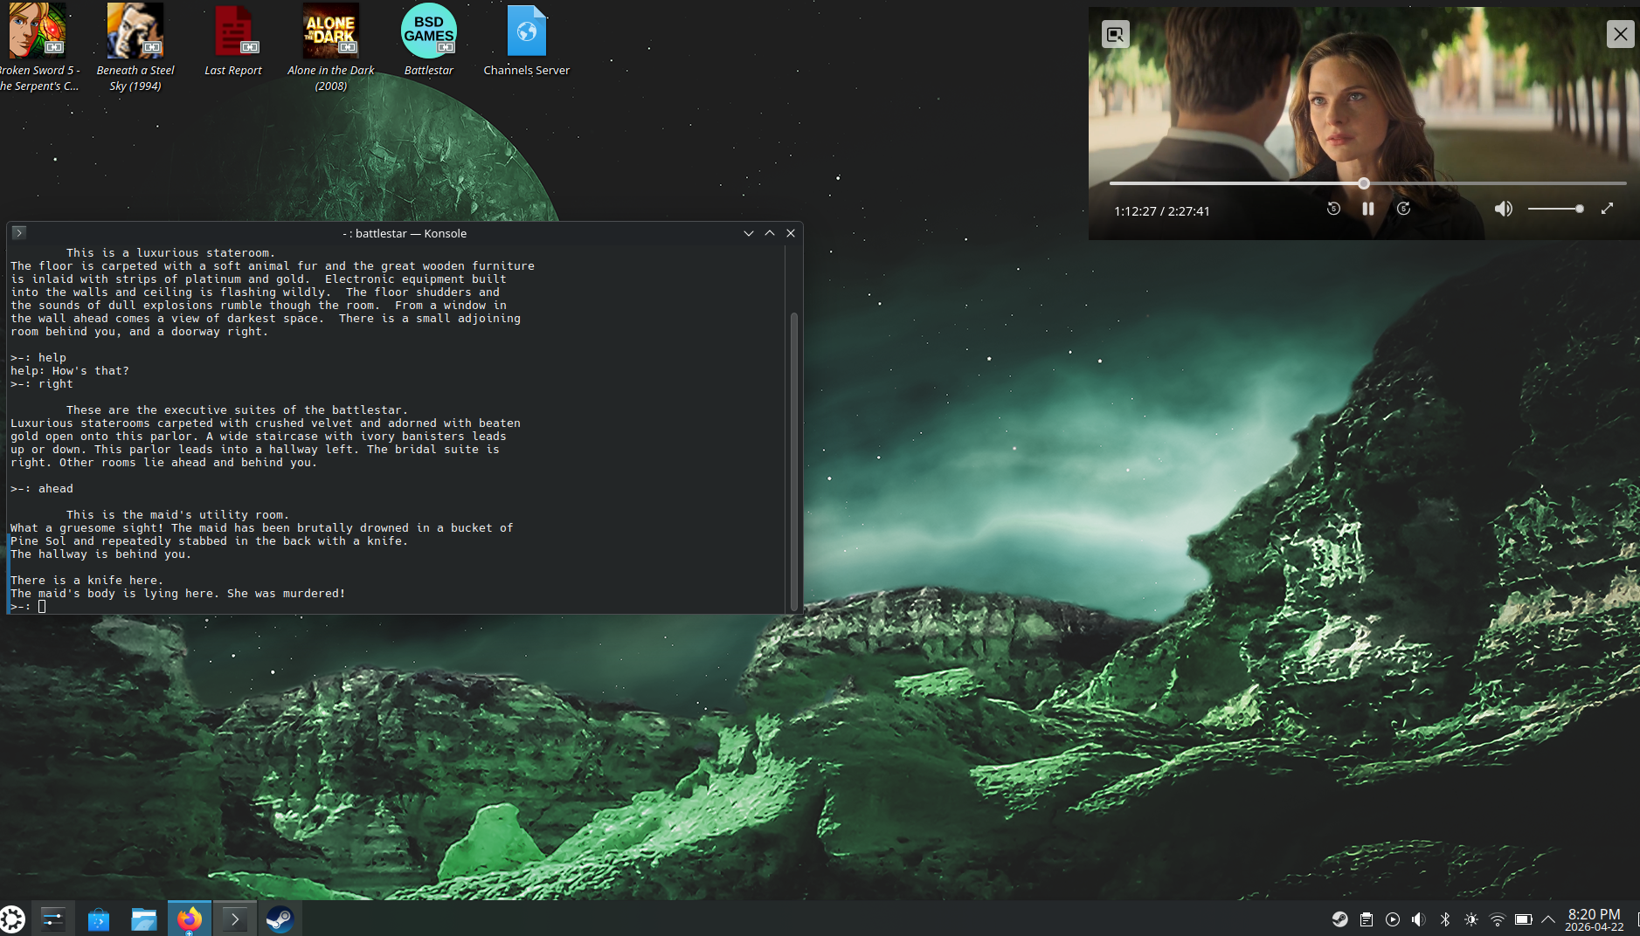Click the video volume slider

[1555, 209]
